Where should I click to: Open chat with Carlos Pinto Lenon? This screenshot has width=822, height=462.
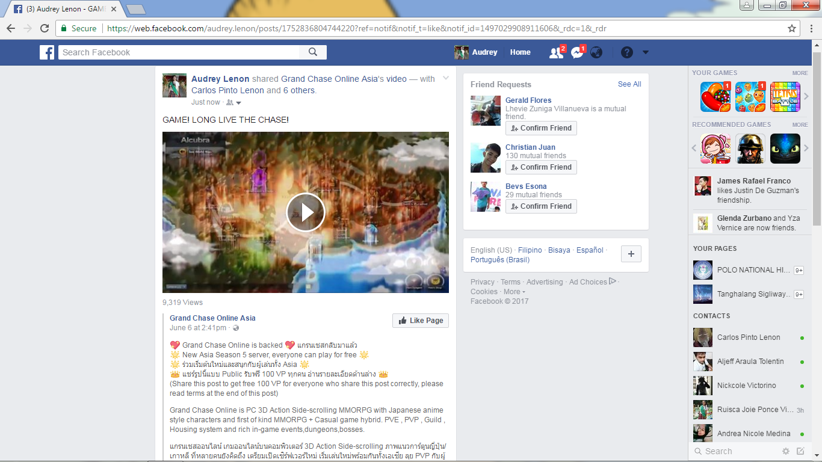[x=749, y=337]
